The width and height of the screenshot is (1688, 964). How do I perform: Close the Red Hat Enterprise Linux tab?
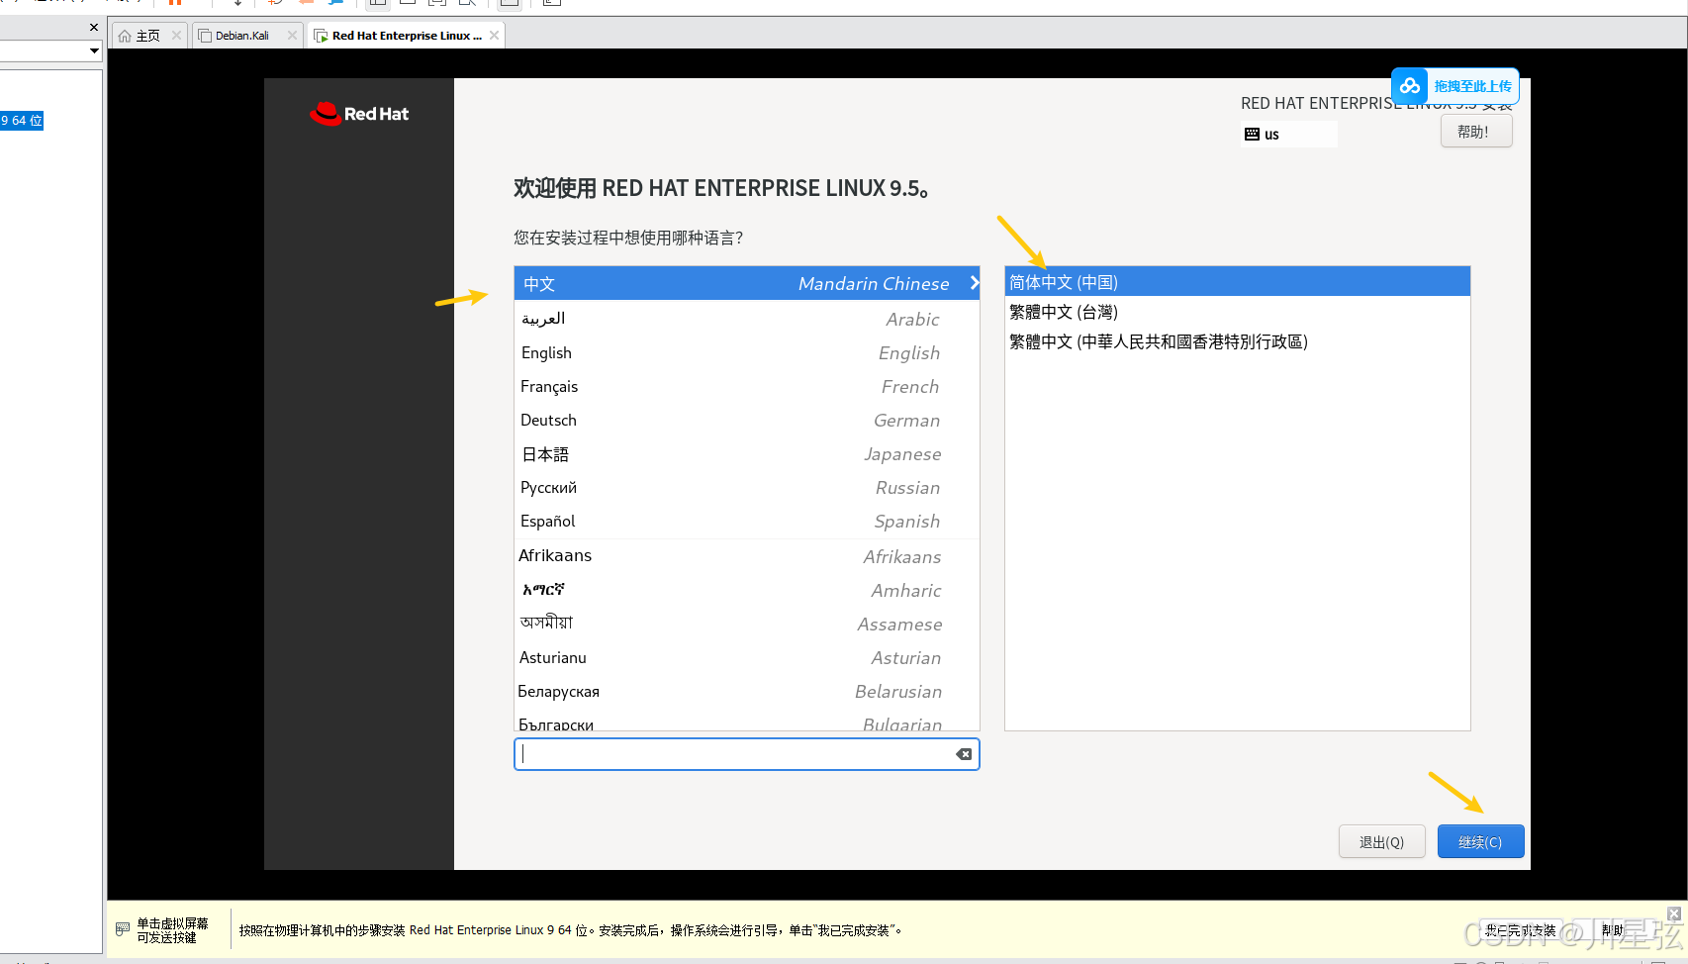[x=494, y=35]
